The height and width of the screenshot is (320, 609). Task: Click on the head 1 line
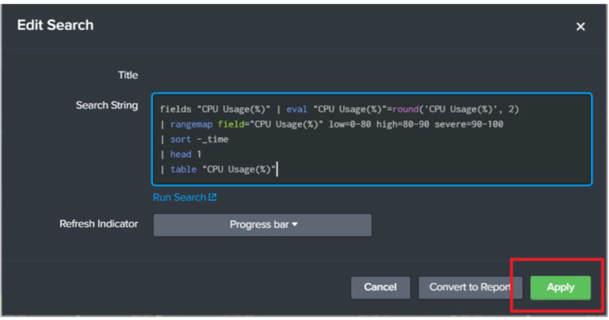186,154
